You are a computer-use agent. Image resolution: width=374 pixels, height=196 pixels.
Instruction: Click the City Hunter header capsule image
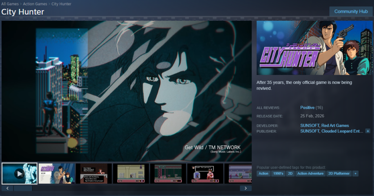coord(314,48)
